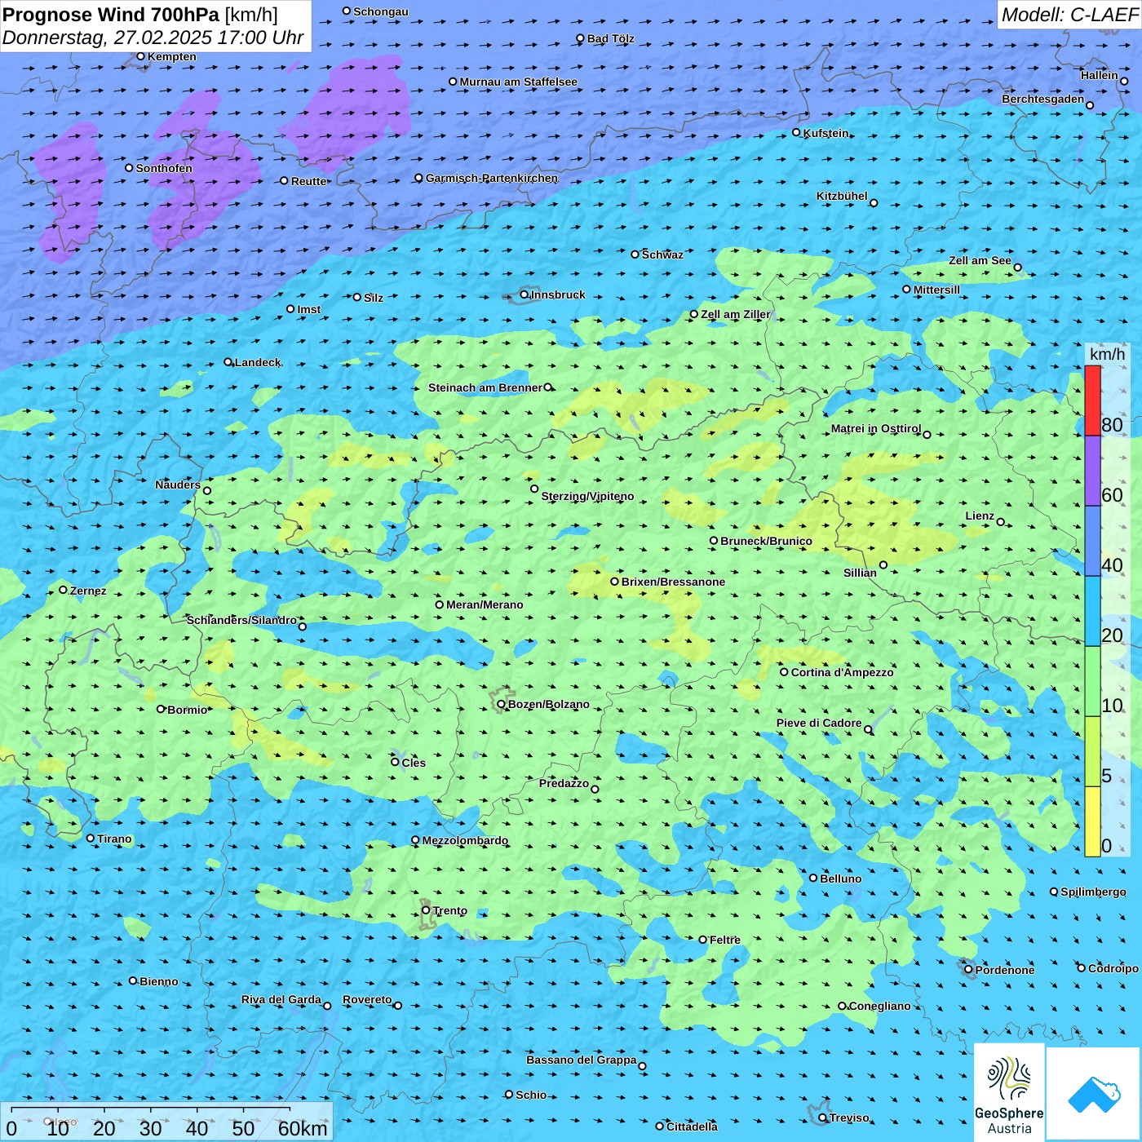Click the Lienz city marker circle
The height and width of the screenshot is (1142, 1142).
coord(1001,522)
